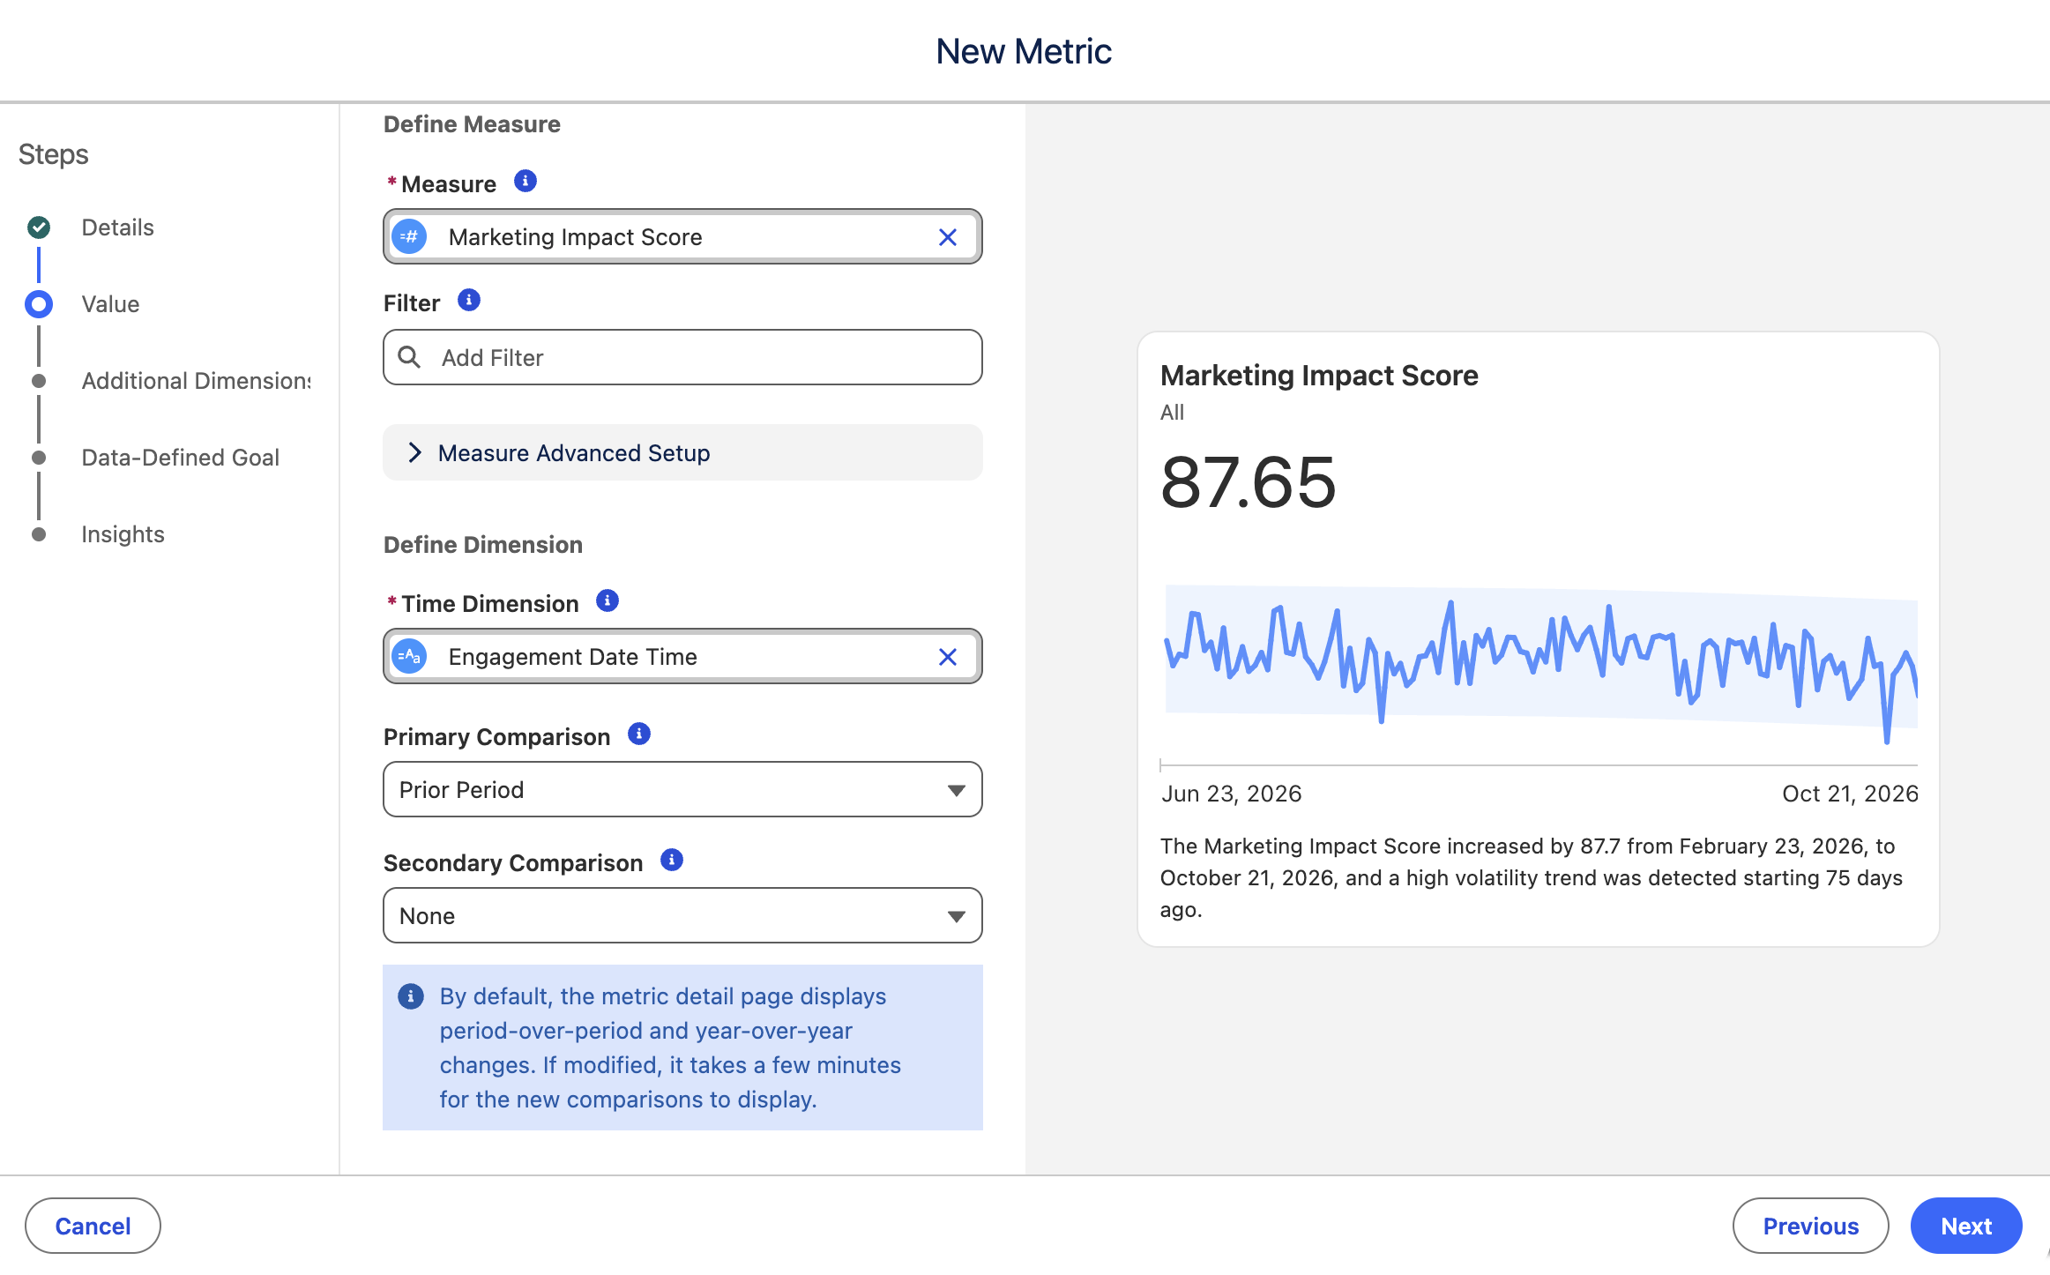Select the Value step
Viewport: 2050px width, 1275px height.
click(110, 304)
